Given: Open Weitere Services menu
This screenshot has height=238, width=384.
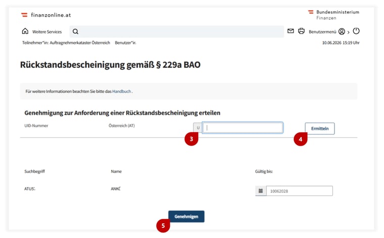Looking at the screenshot, I should (47, 32).
